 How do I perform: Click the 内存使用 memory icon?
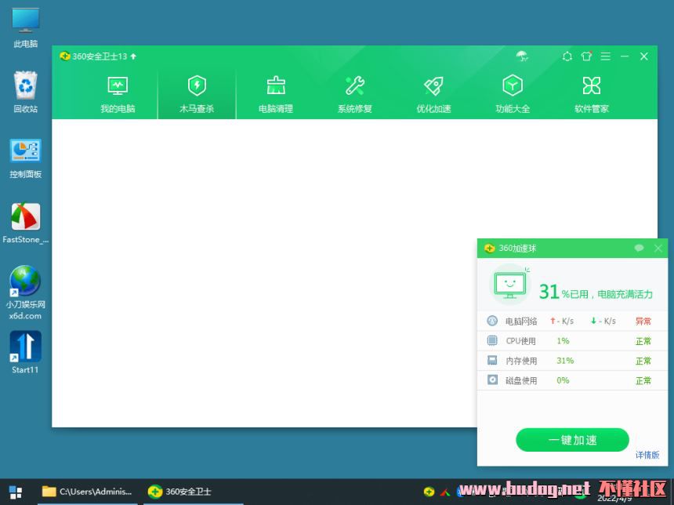tap(492, 360)
